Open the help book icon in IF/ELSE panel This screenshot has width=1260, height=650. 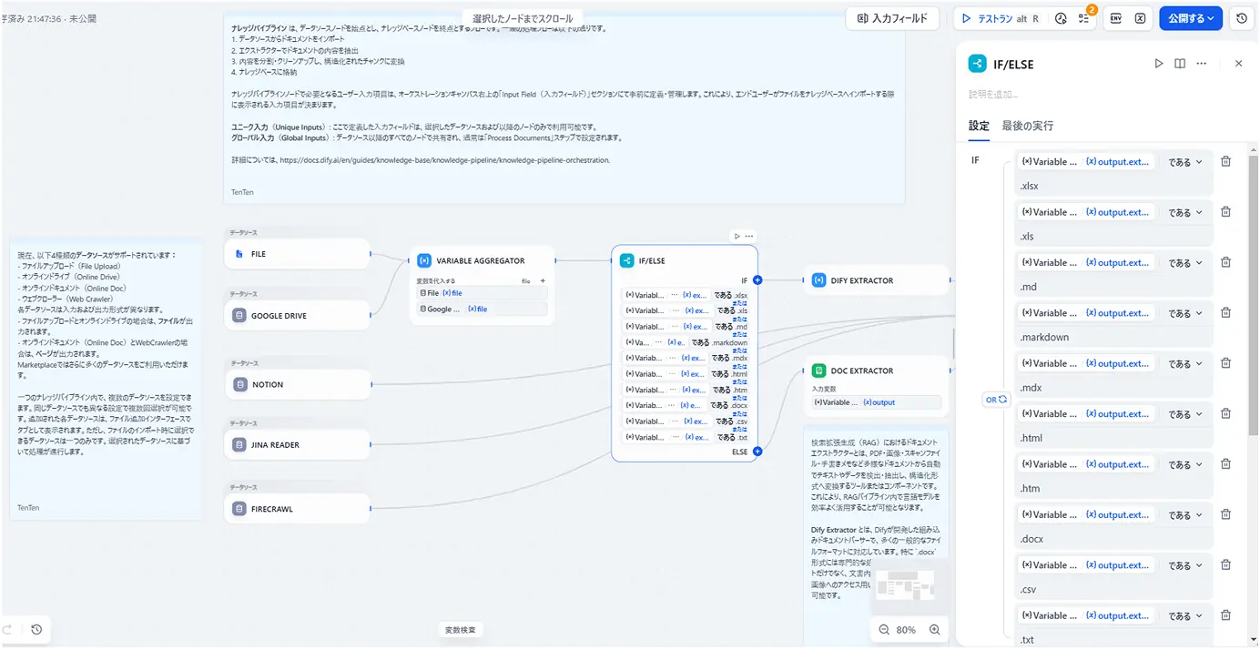pyautogui.click(x=1180, y=64)
